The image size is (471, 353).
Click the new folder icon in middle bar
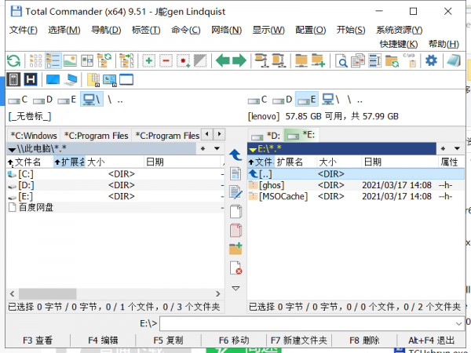(235, 249)
